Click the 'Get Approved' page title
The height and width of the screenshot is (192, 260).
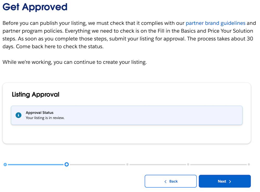pos(35,7)
